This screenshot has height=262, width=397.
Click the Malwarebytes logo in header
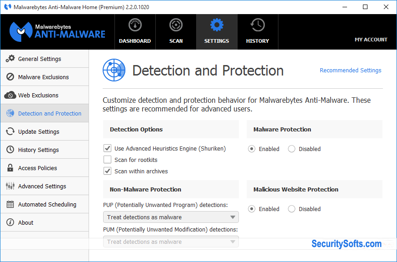[57, 32]
